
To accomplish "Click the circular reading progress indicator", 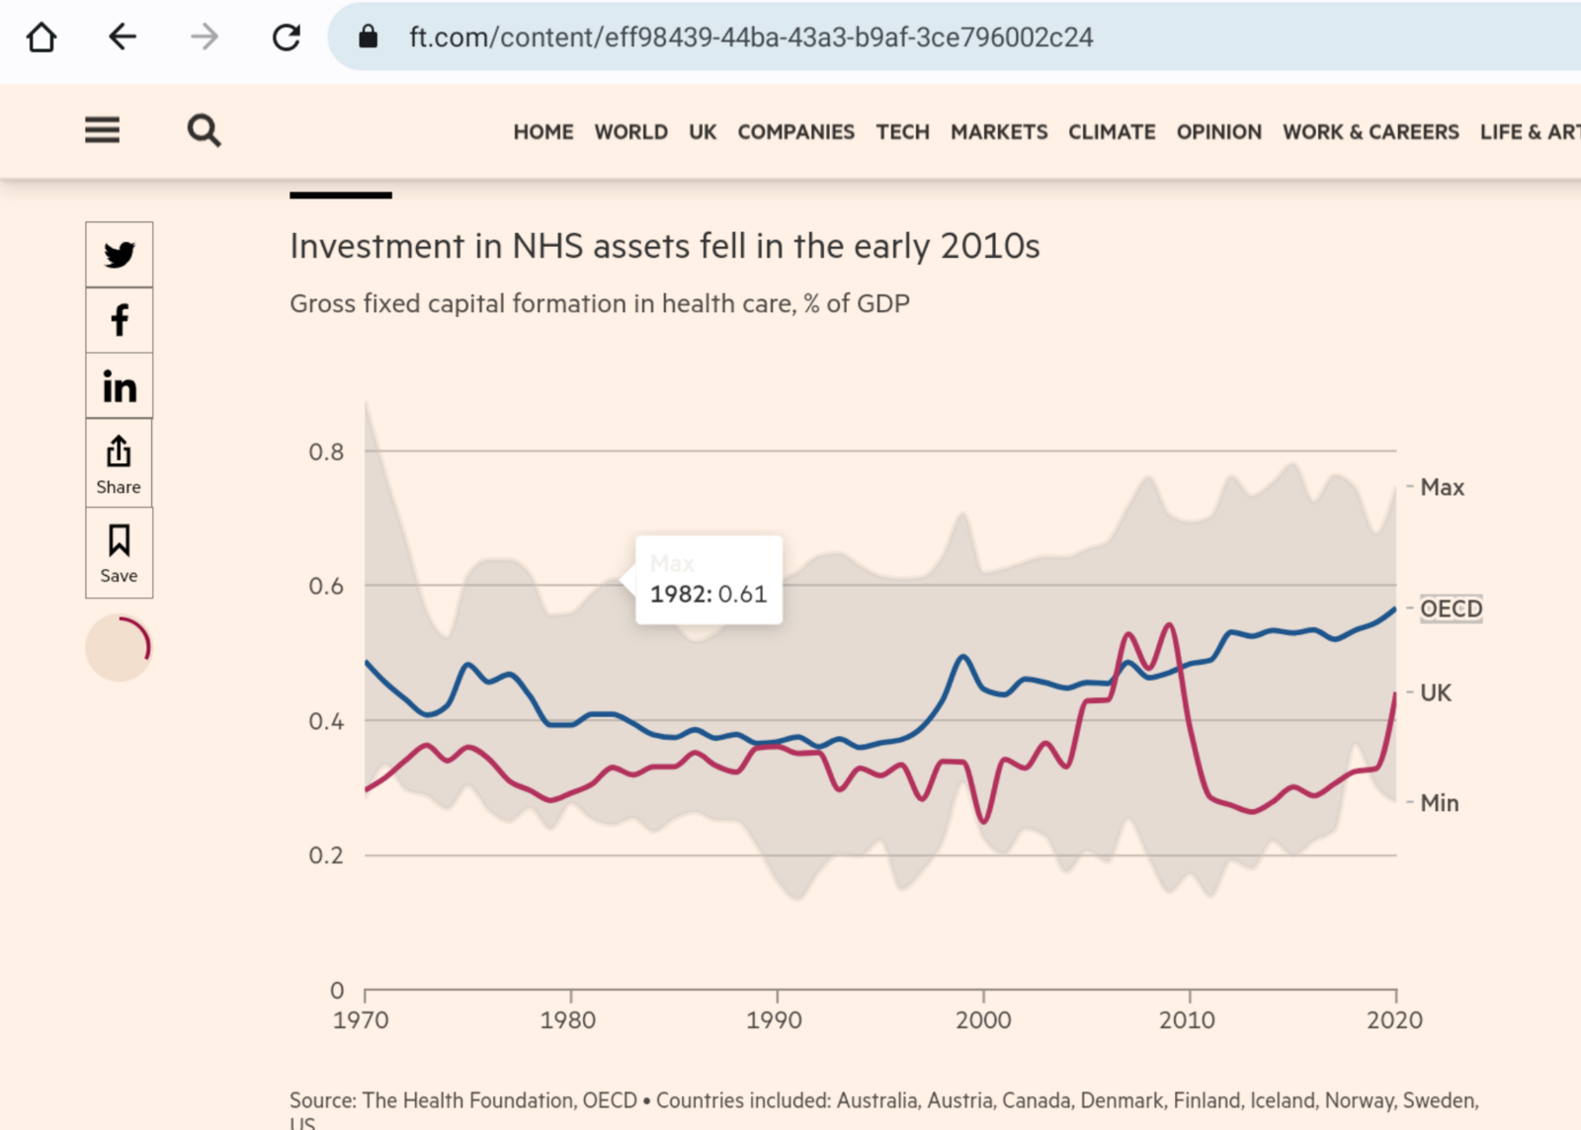I will (x=119, y=648).
